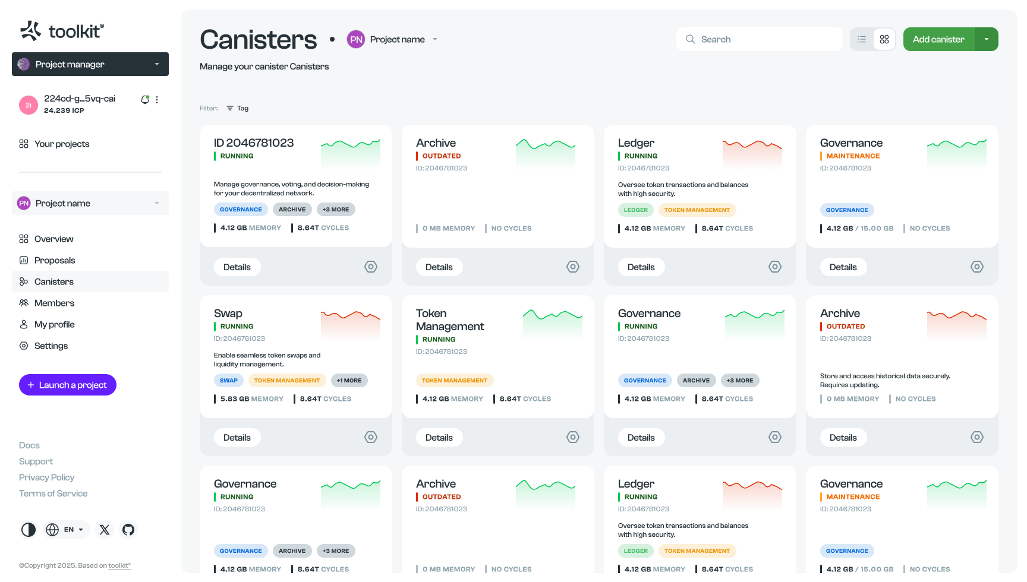Open Proposals page

tap(90, 260)
